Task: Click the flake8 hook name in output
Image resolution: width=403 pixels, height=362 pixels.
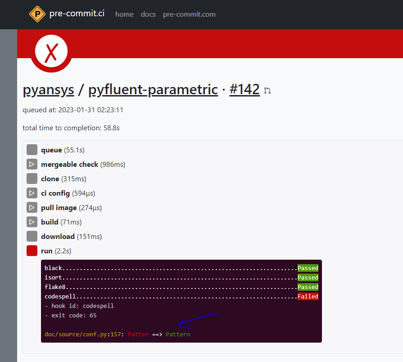Action: [55, 287]
